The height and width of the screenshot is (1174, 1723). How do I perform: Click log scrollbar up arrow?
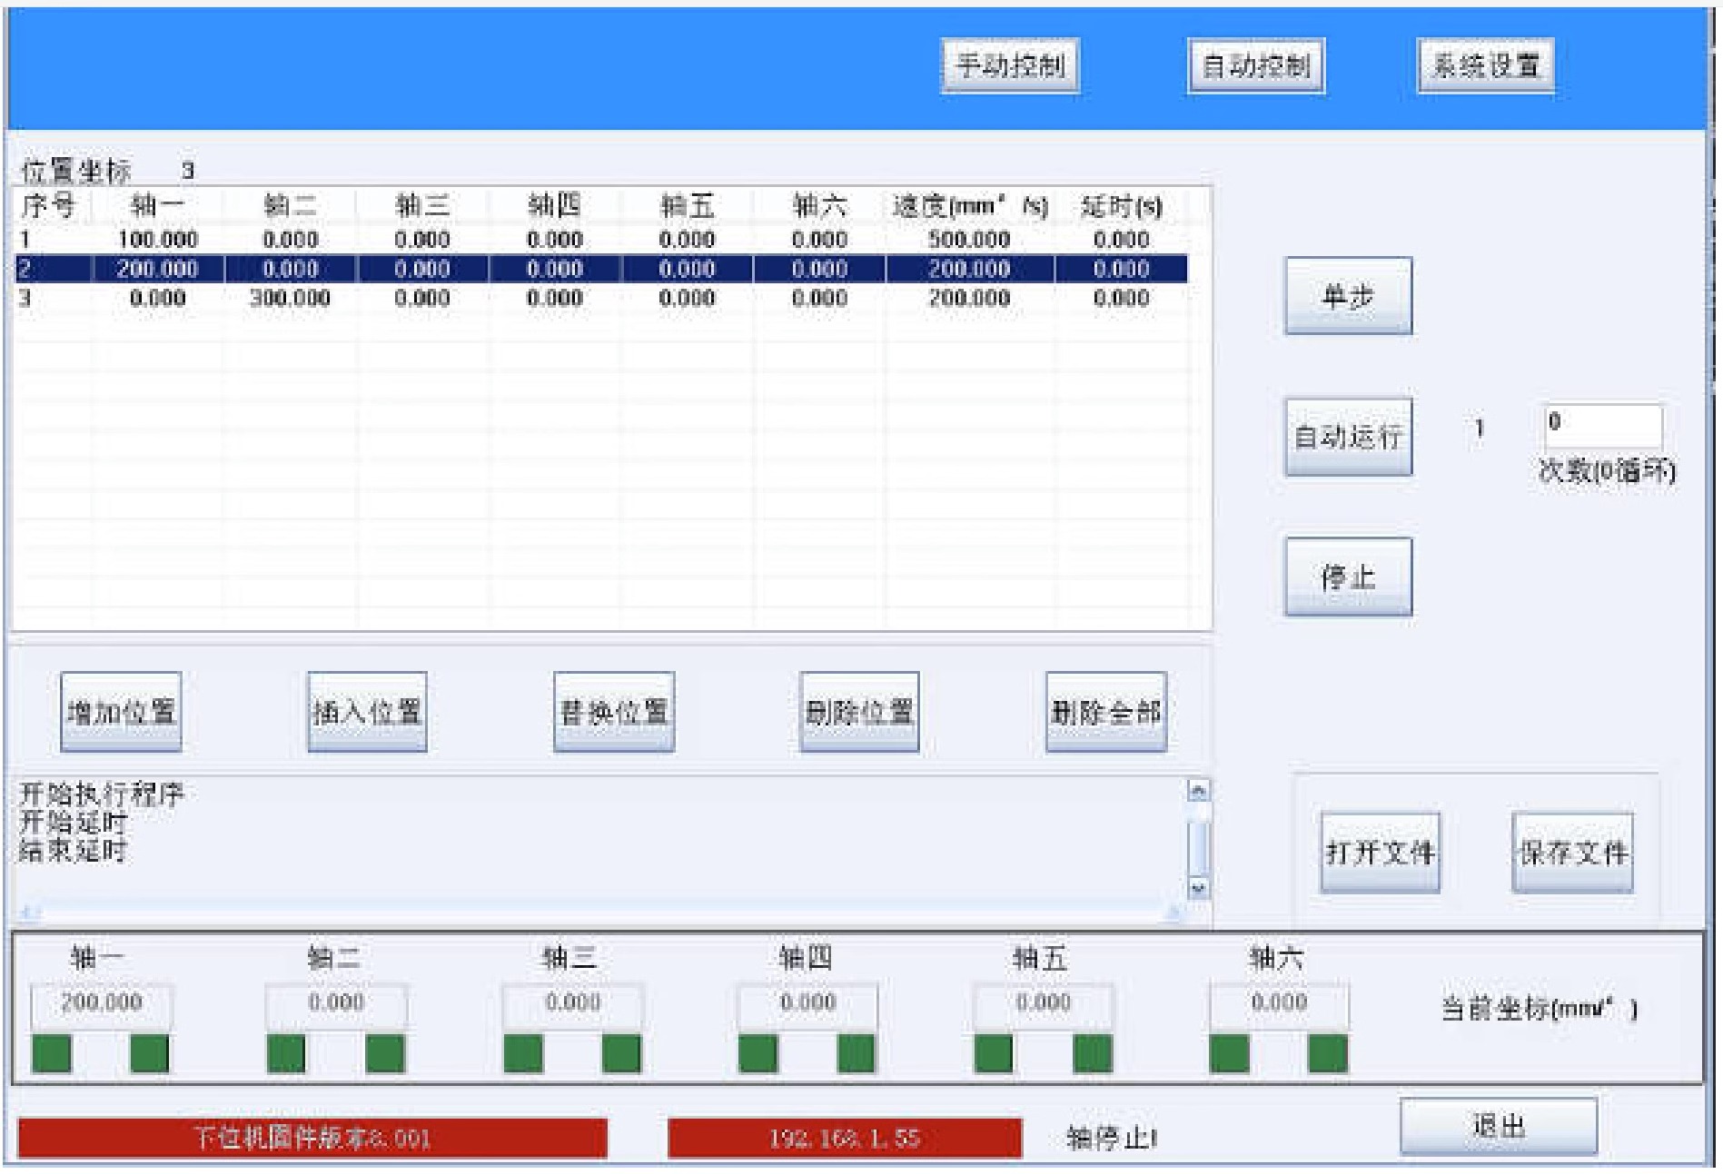[x=1199, y=791]
